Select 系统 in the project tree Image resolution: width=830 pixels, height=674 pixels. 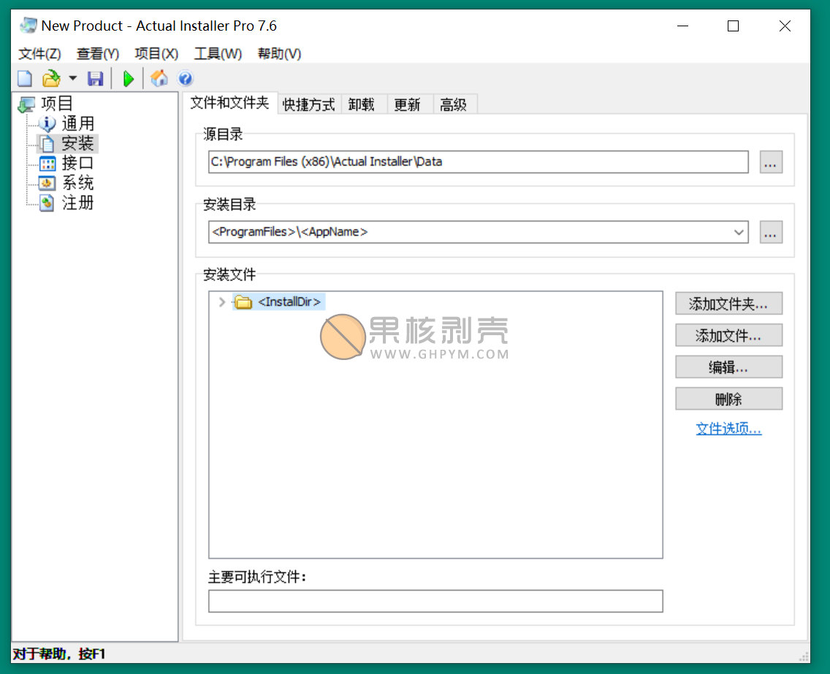tap(77, 183)
